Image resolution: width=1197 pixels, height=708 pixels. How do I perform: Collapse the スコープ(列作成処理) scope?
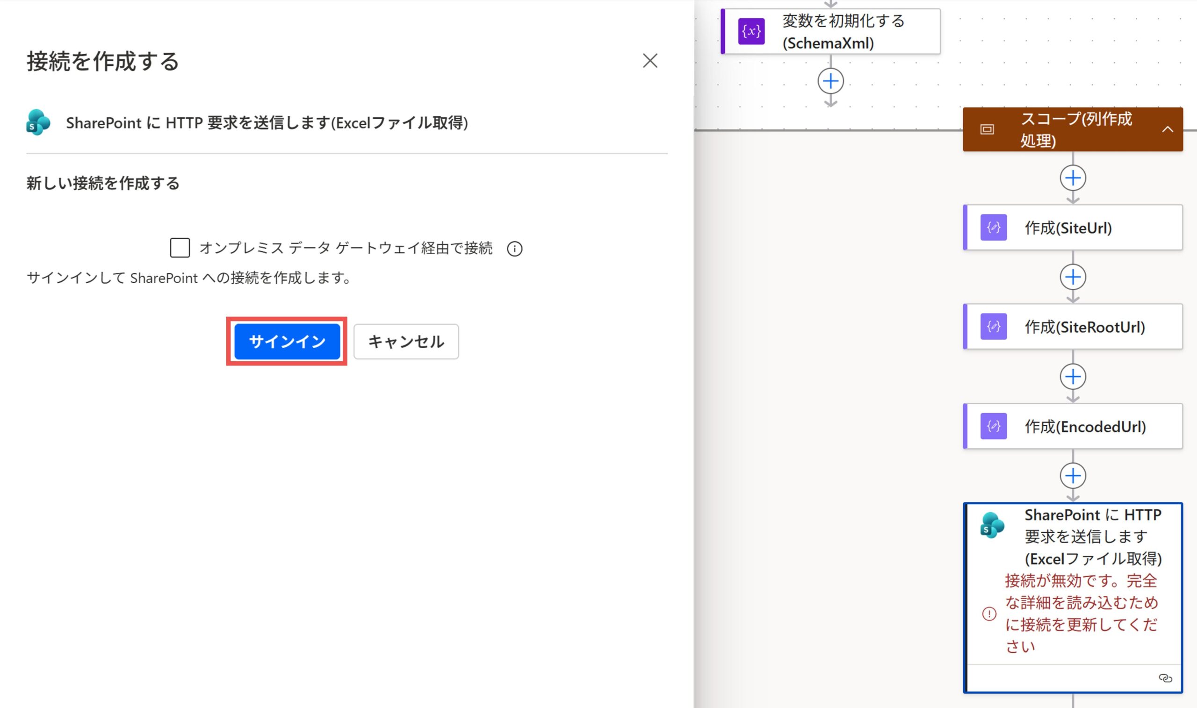[1168, 129]
